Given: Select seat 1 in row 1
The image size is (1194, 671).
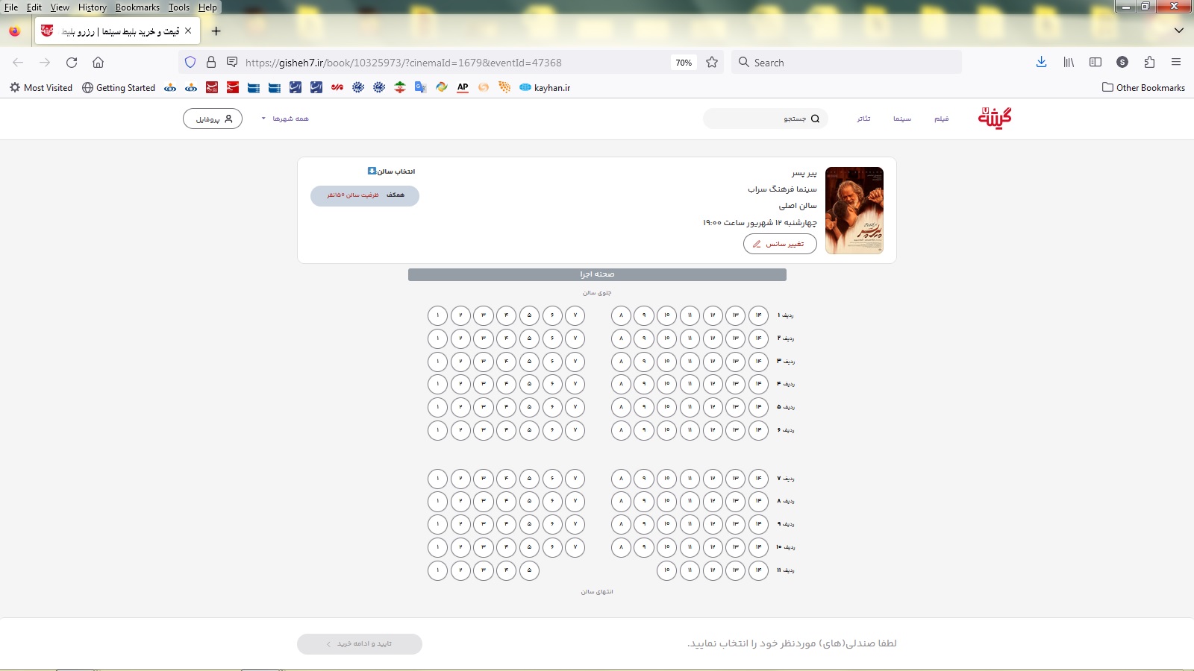Looking at the screenshot, I should tap(437, 315).
